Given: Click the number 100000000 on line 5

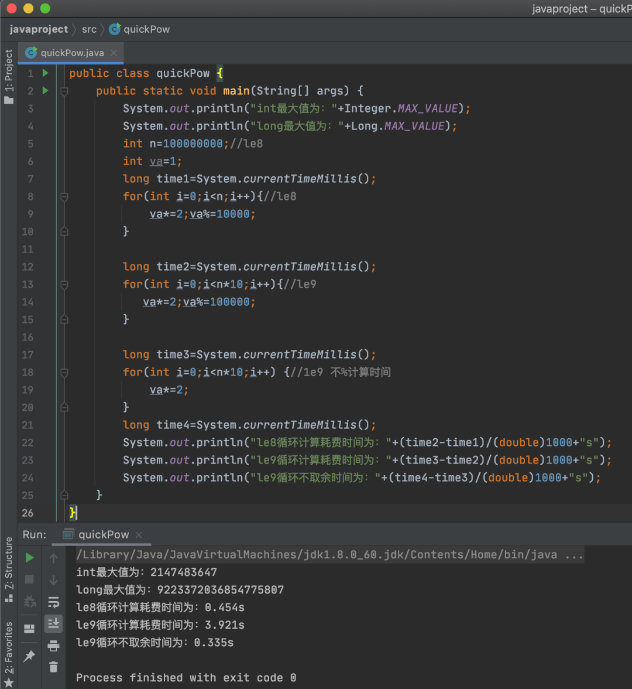Looking at the screenshot, I should point(193,144).
